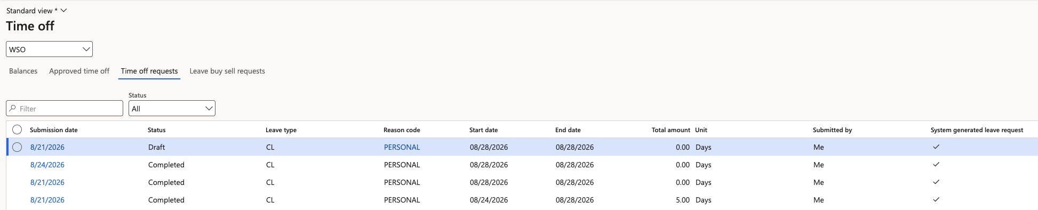This screenshot has height=210, width=1038.
Task: Open the Leave buy sell requests tab
Action: tap(227, 71)
